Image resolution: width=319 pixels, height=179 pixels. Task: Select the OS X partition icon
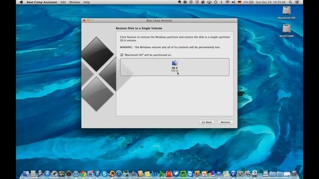pyautogui.click(x=174, y=63)
